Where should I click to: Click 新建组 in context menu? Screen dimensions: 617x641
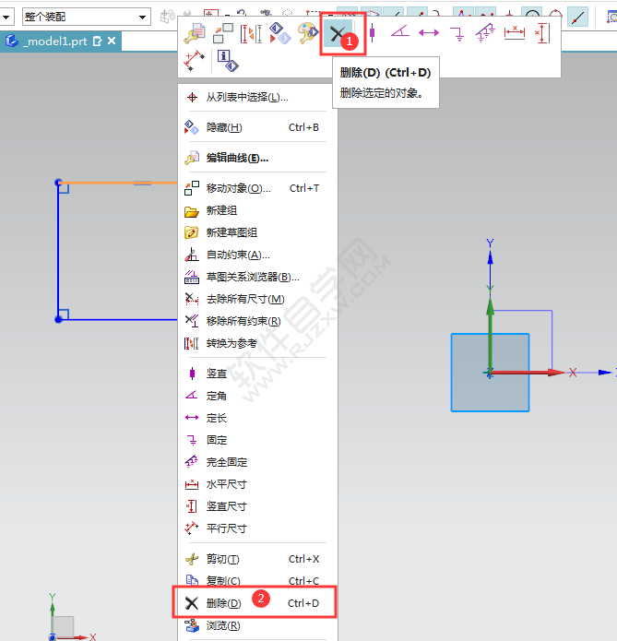[258, 210]
